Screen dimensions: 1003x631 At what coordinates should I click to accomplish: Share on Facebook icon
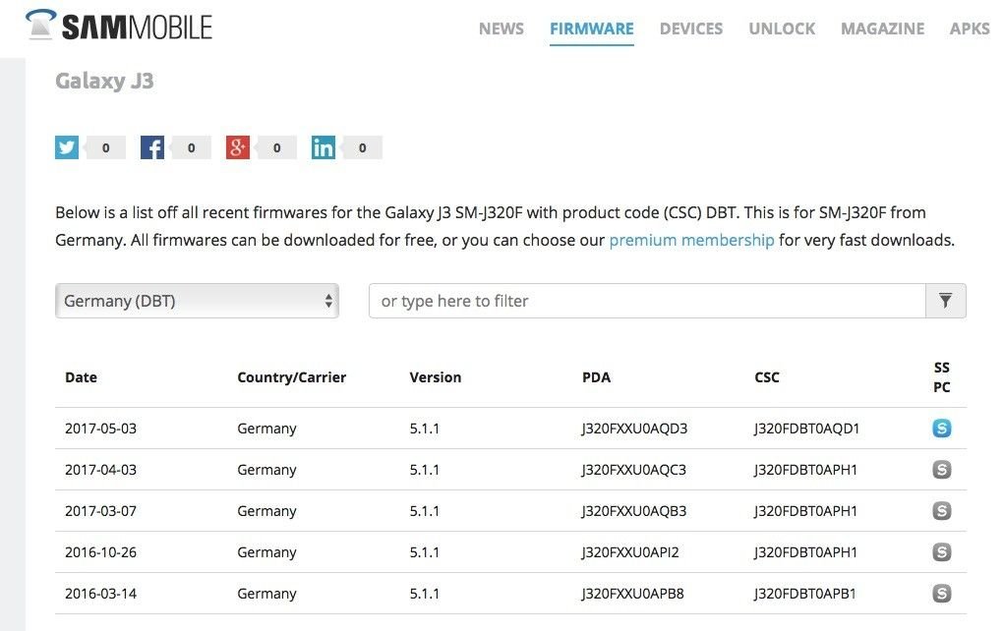(x=152, y=147)
